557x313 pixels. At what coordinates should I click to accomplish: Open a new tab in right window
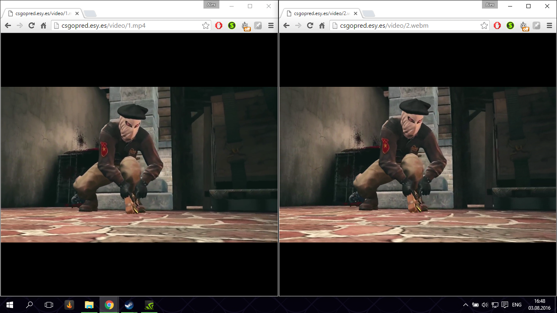click(x=369, y=14)
